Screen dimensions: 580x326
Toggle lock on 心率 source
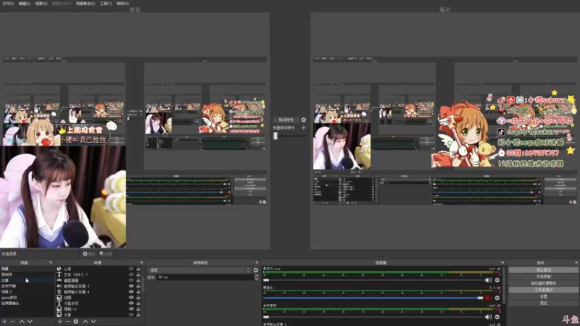pos(138,269)
